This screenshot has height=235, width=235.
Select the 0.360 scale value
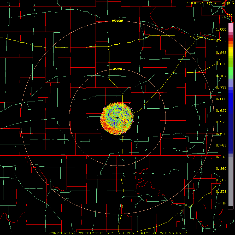point(221,169)
